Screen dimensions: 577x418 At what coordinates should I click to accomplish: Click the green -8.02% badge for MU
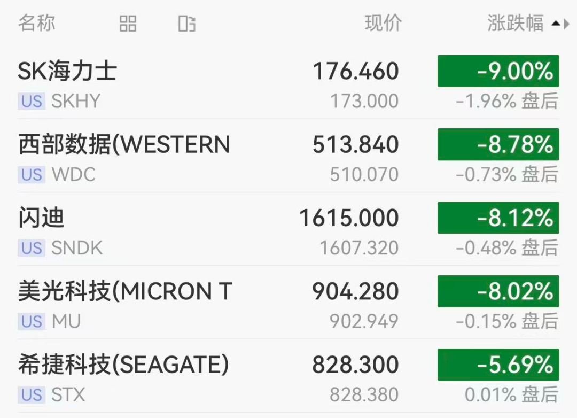(x=498, y=291)
